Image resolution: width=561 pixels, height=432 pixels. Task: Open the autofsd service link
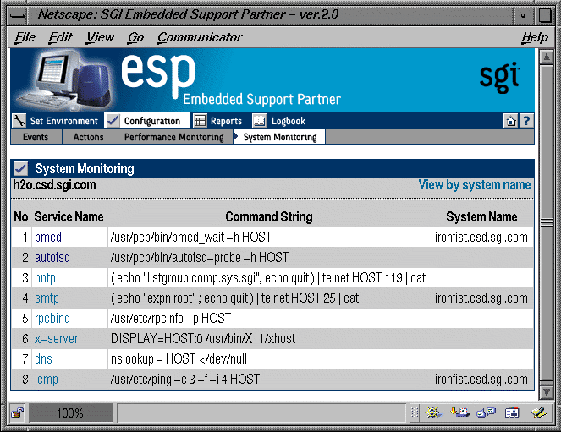click(x=52, y=258)
